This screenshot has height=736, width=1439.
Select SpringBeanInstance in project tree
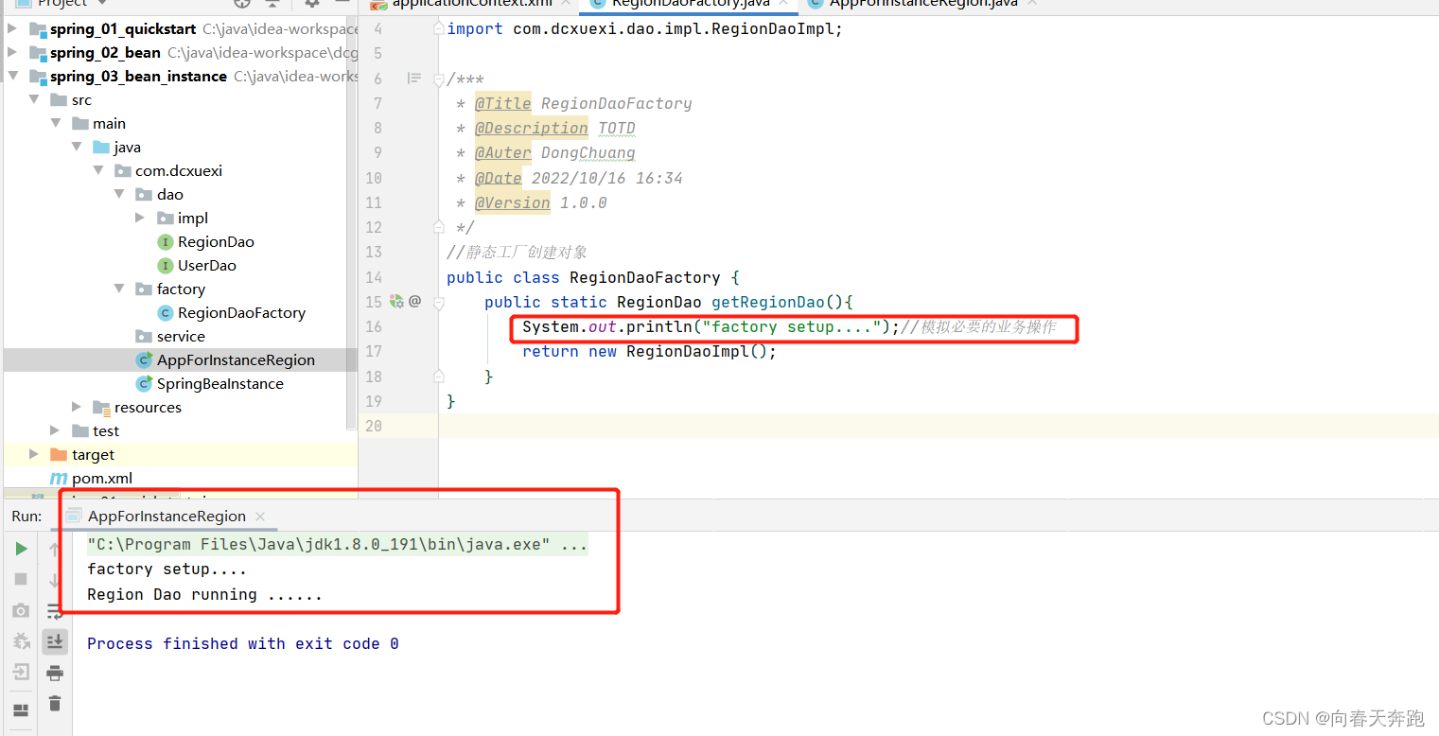[219, 384]
